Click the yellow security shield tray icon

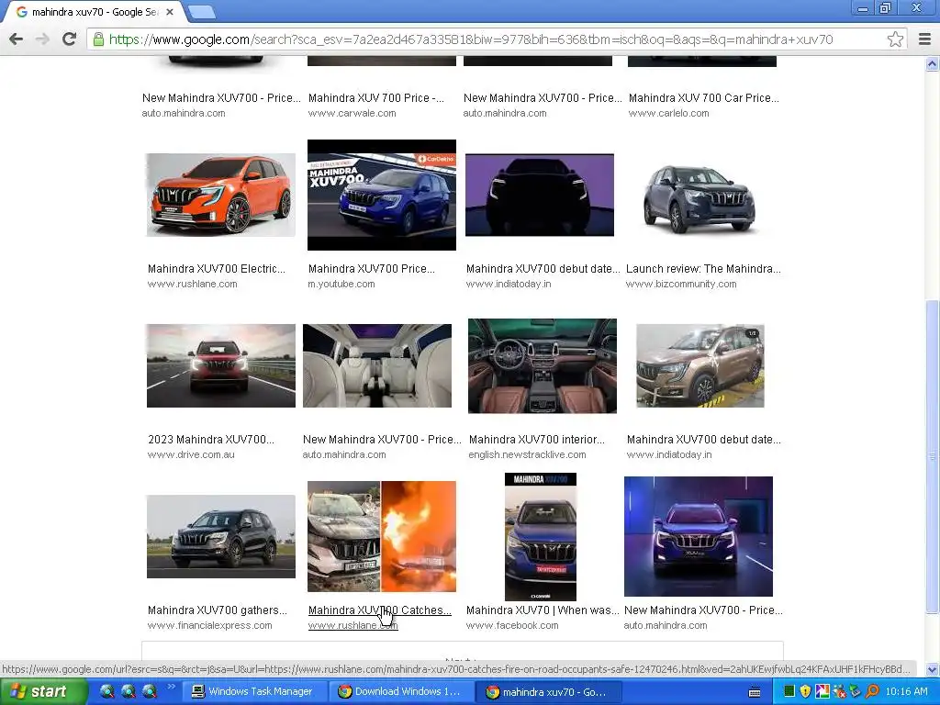click(x=805, y=691)
